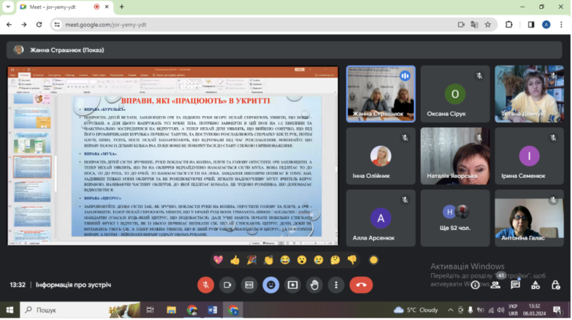Open the host controls lock icon
Image resolution: width=572 pixels, height=320 pixels.
pos(555,285)
